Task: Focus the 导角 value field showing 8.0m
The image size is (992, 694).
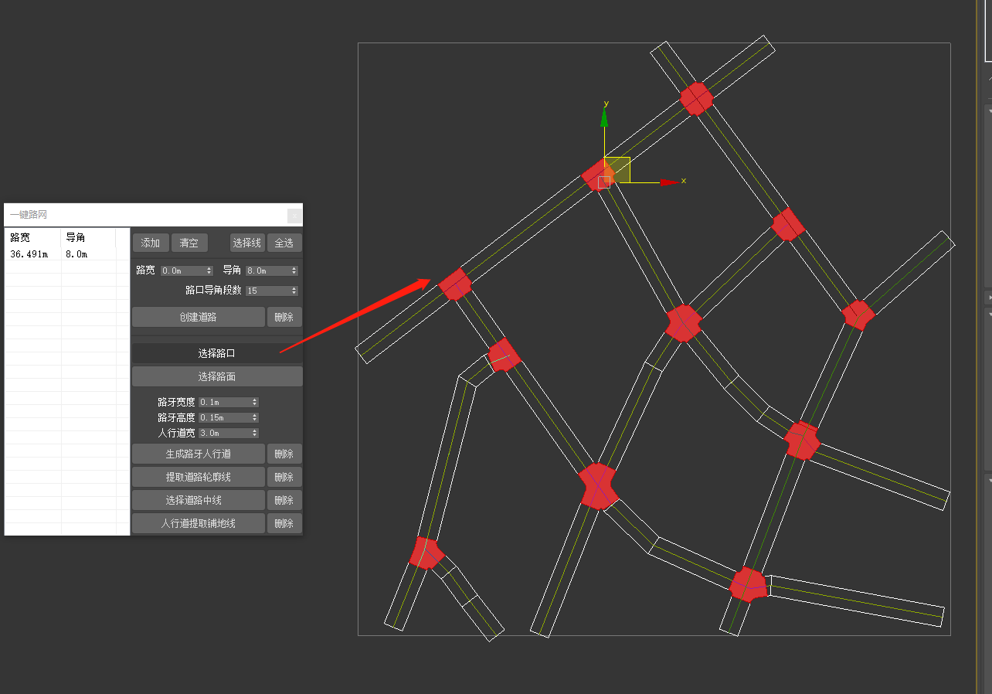Action: pyautogui.click(x=267, y=270)
